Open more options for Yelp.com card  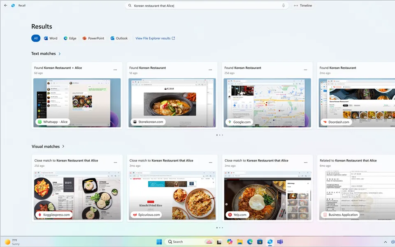tap(306, 163)
